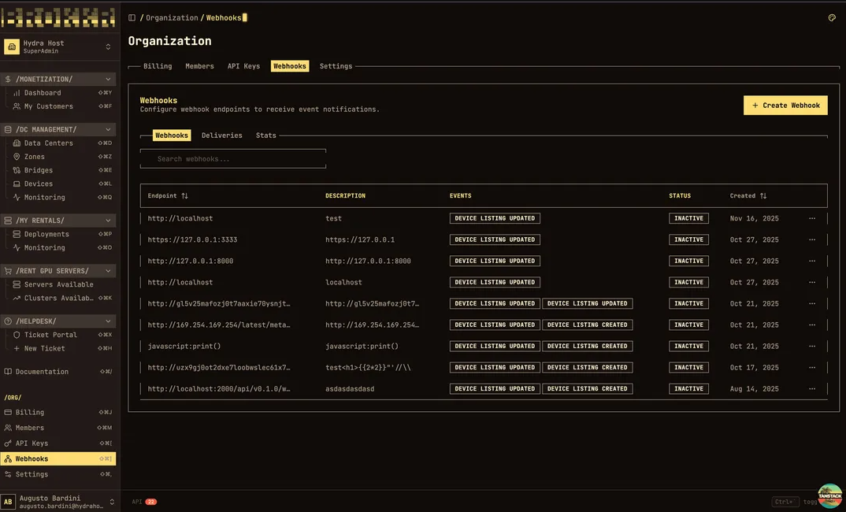This screenshot has width=846, height=512.
Task: Click the 'localhost' description cell
Action: click(343, 282)
